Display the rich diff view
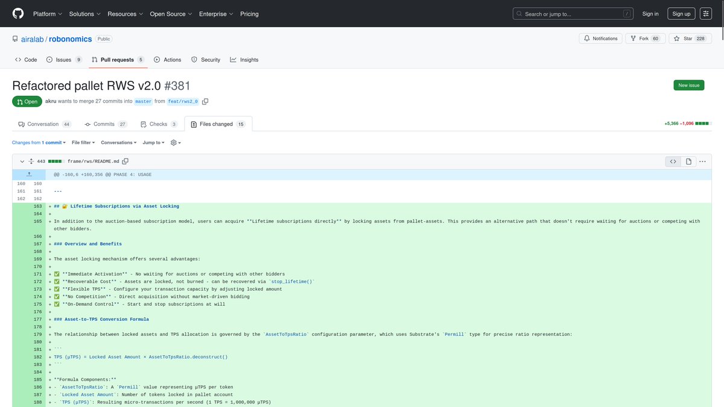The image size is (724, 407). point(688,162)
